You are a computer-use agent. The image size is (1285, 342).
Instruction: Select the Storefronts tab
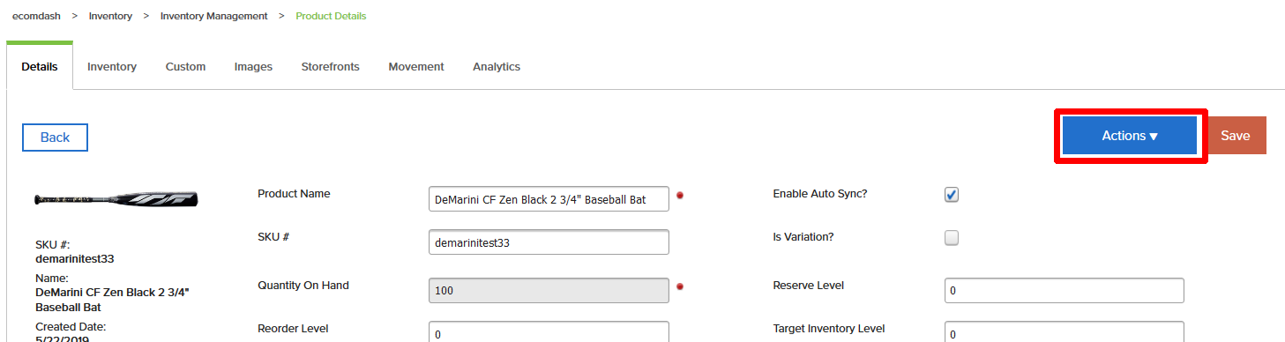(330, 67)
